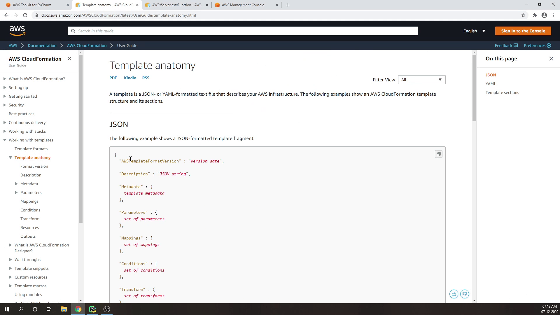This screenshot has width=560, height=315.
Task: Expand the Walkthroughs section arrow
Action: coord(10,260)
